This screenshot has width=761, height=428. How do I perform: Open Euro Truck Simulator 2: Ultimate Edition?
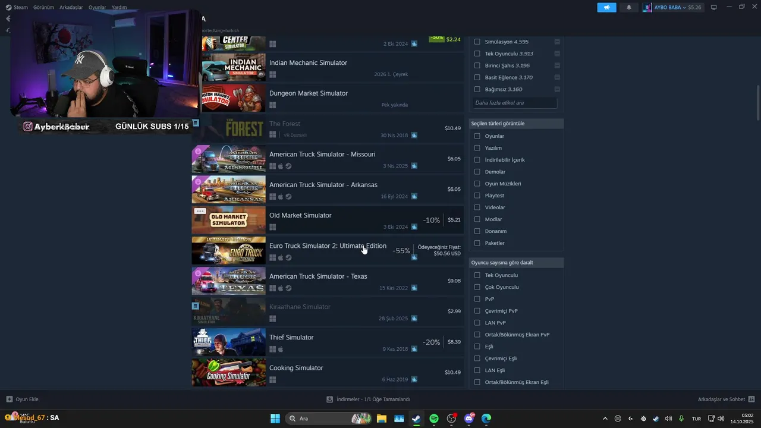pyautogui.click(x=328, y=251)
